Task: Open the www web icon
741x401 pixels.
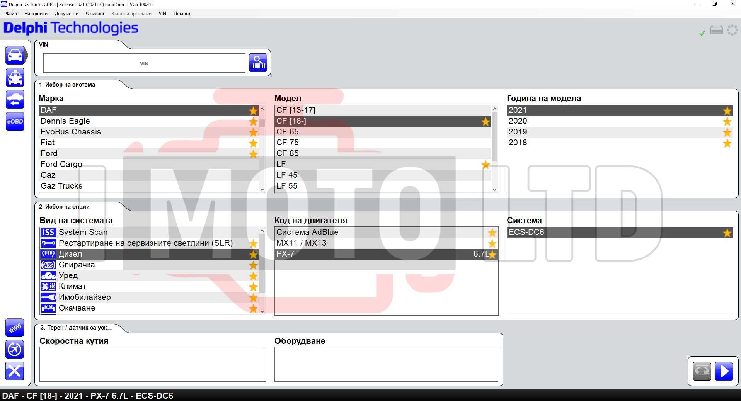Action: (15, 328)
